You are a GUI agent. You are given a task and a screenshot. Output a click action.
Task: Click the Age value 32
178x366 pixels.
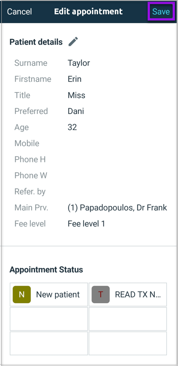click(x=72, y=127)
